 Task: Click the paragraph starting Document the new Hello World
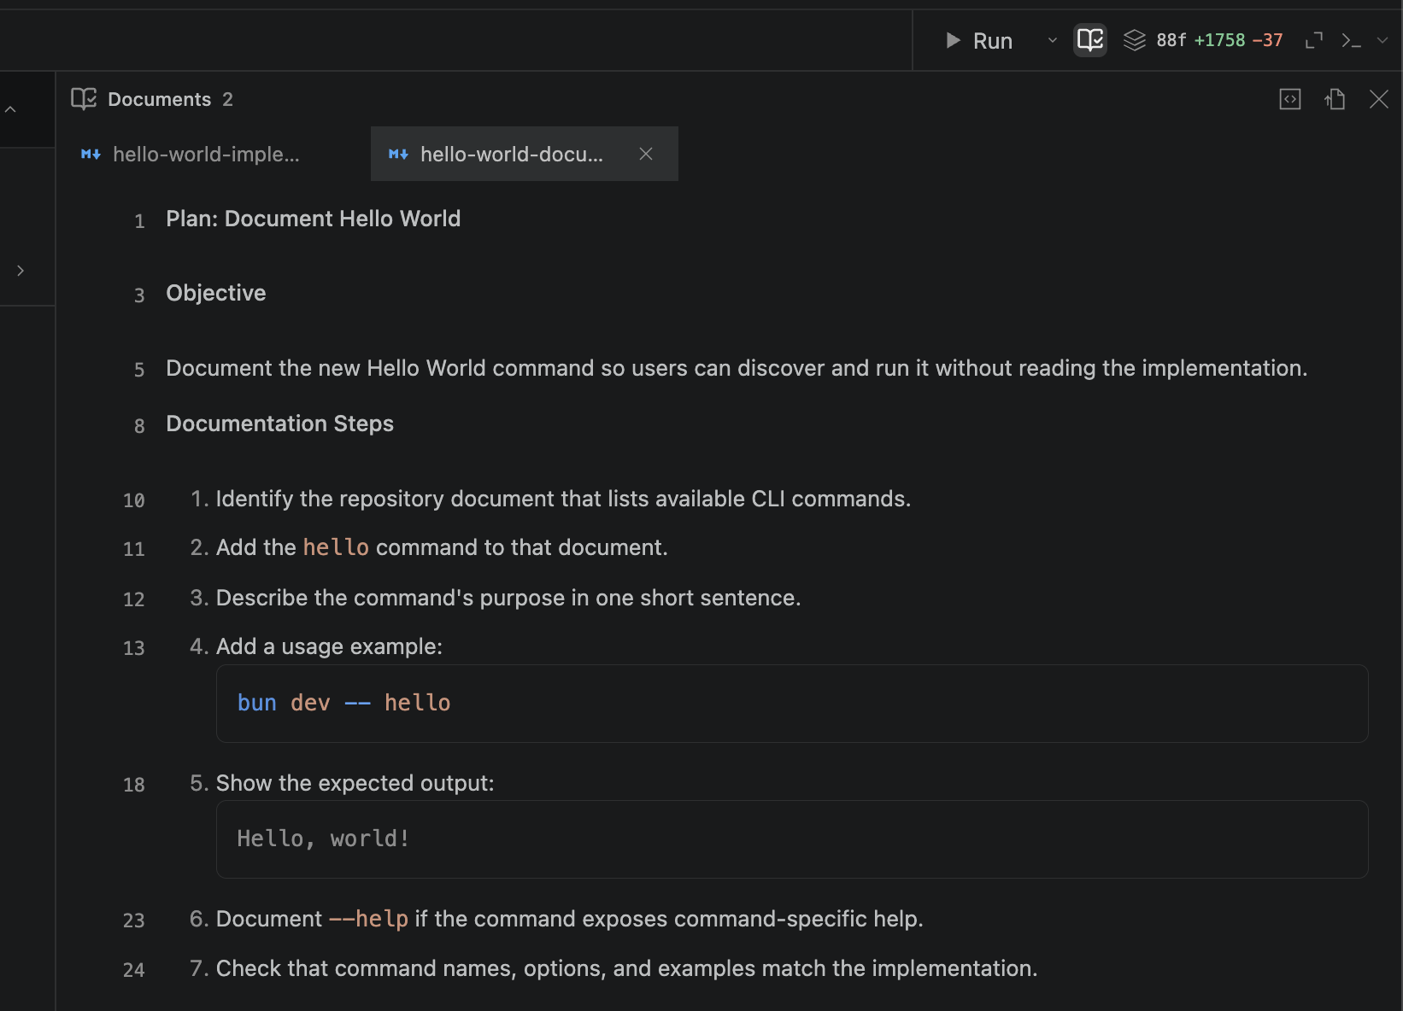737,368
